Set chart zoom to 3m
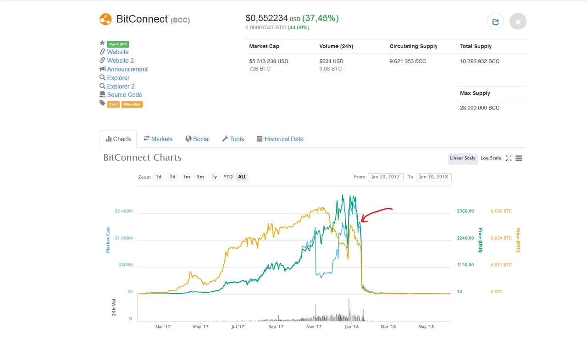This screenshot has height=339, width=587. tap(200, 177)
